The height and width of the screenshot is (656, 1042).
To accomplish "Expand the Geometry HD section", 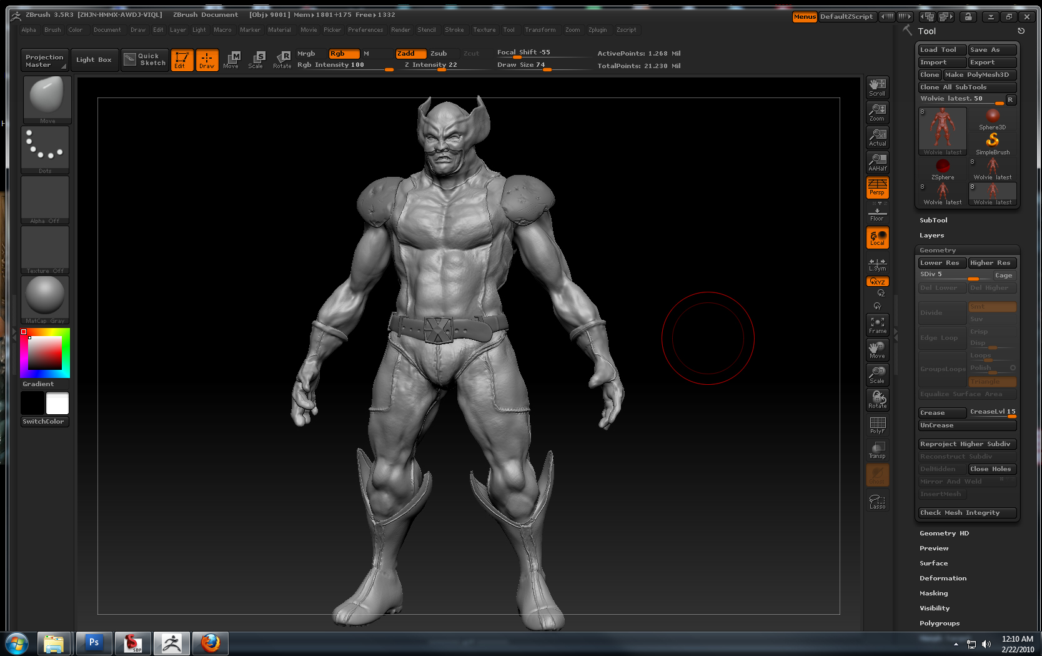I will pyautogui.click(x=944, y=534).
